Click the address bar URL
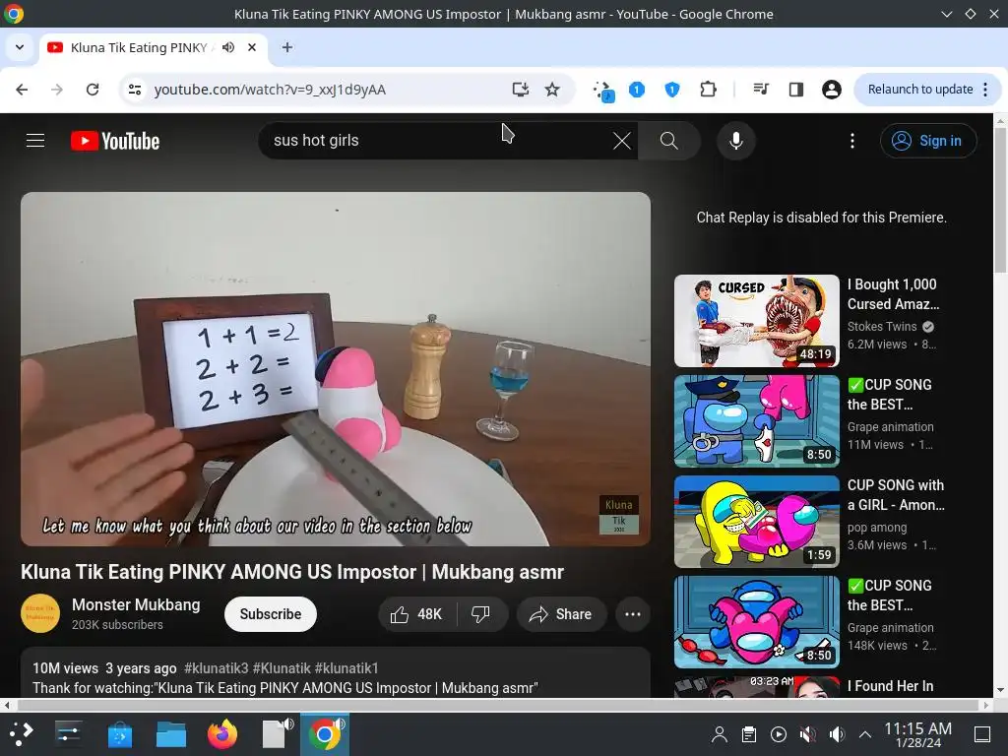This screenshot has width=1008, height=756. pyautogui.click(x=270, y=90)
